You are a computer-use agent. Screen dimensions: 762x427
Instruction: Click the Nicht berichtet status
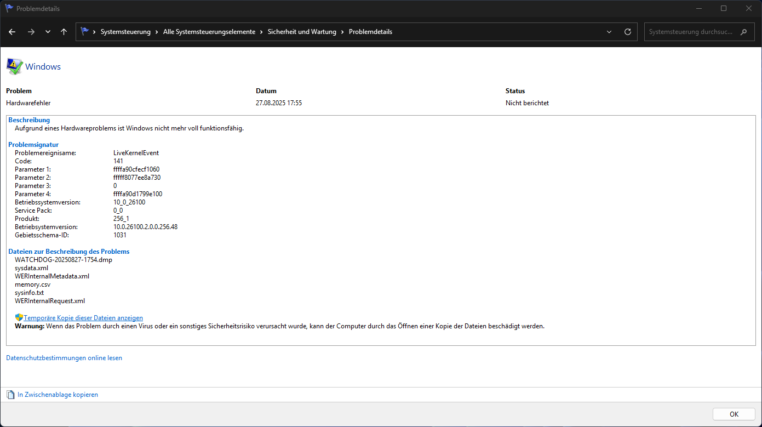pos(527,103)
